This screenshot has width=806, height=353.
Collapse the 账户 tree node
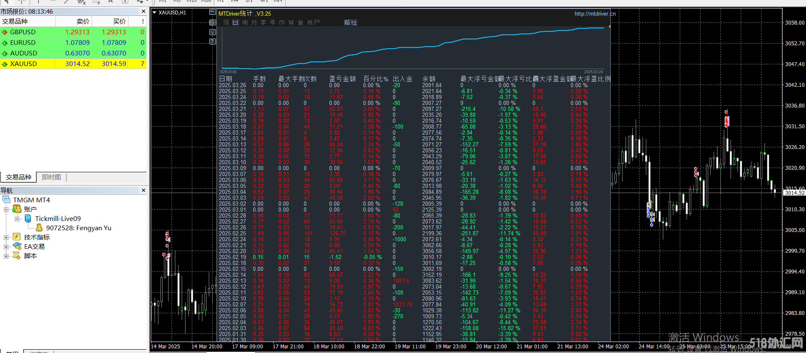tap(6, 210)
